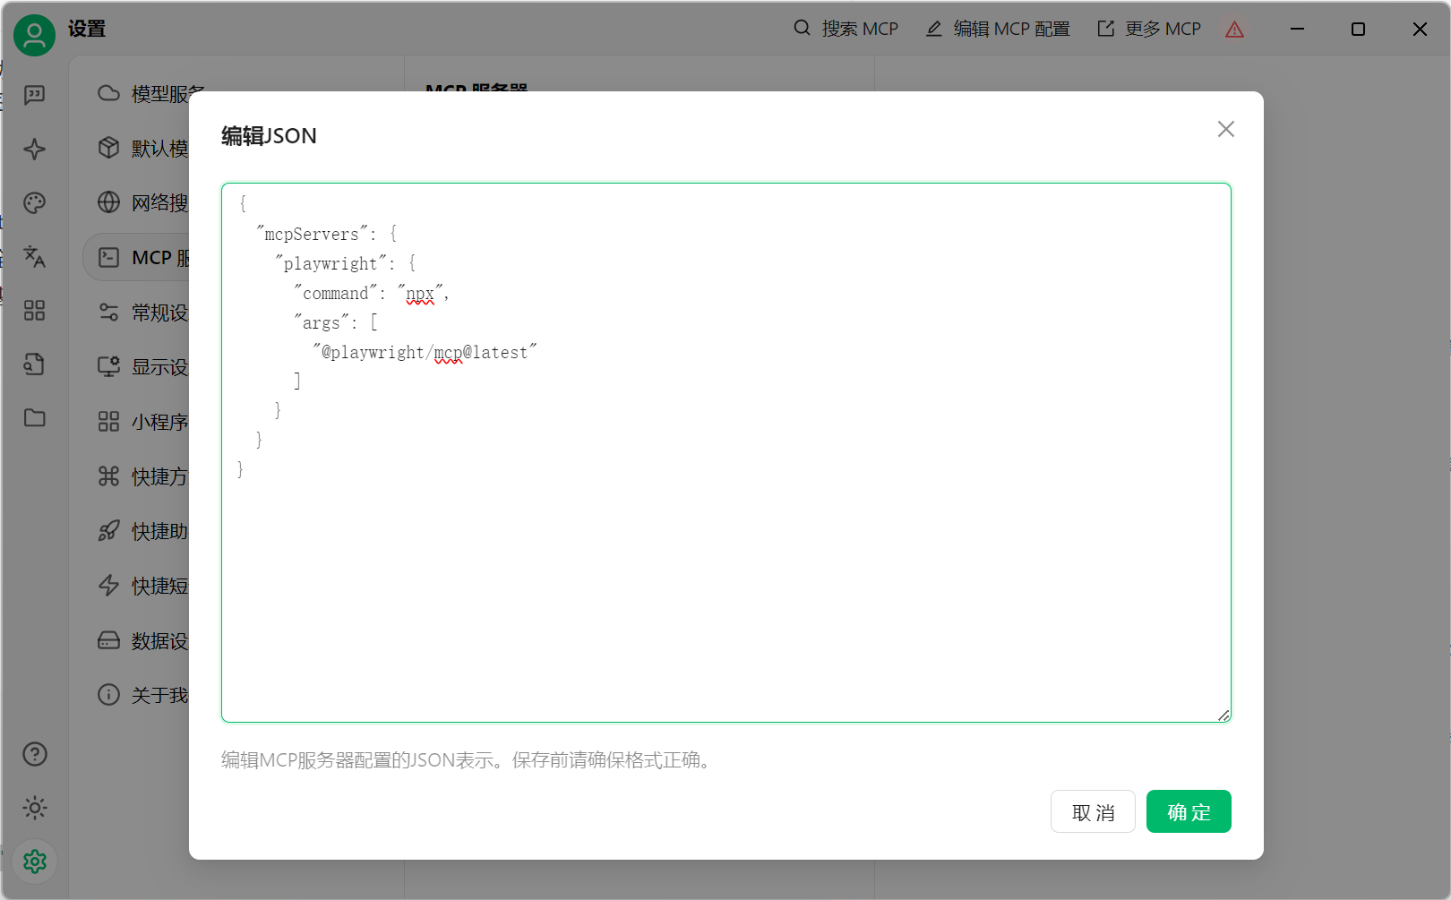This screenshot has height=900, width=1451.
Task: Open the knowledge base sidebar icon
Action: coord(34,364)
